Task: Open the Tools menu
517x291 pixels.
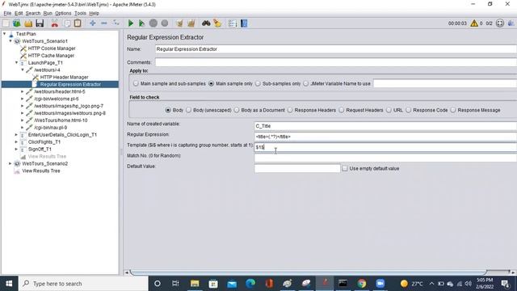Action: point(80,13)
